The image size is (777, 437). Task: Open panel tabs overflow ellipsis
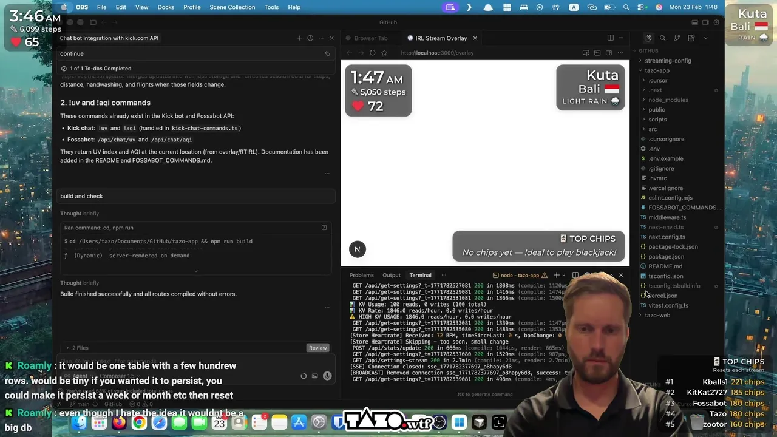[x=444, y=276]
